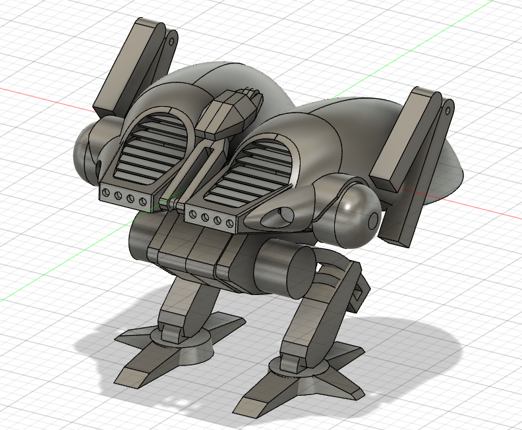Select the mech's left star-shaped foot
The height and width of the screenshot is (430, 522).
click(181, 351)
